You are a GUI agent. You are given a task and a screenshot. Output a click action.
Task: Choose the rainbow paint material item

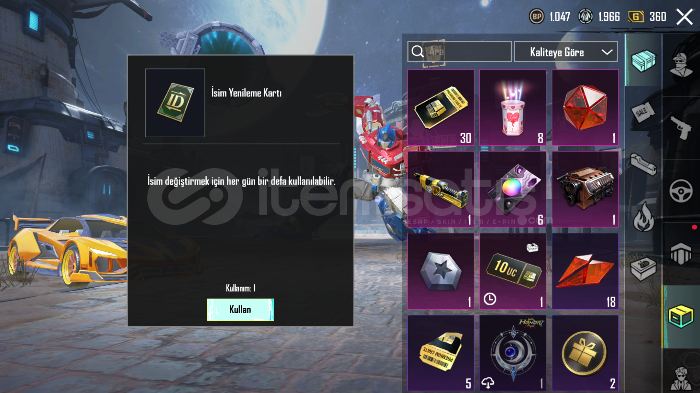[x=513, y=189]
